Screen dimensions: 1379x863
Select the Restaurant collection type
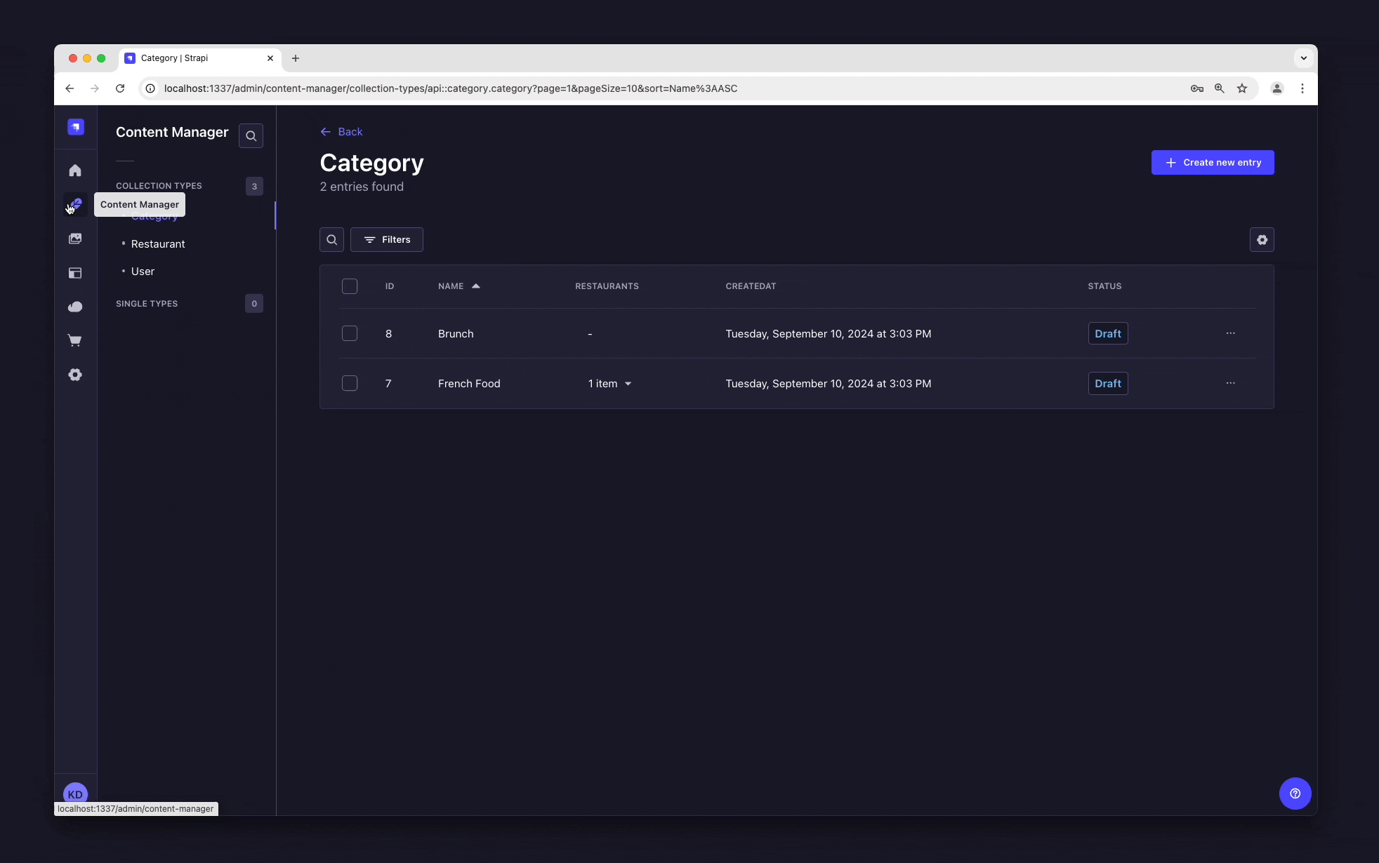(158, 243)
